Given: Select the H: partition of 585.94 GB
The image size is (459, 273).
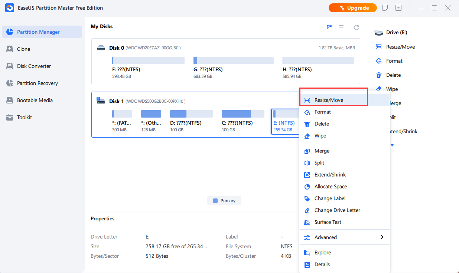Looking at the screenshot, I should [318, 68].
